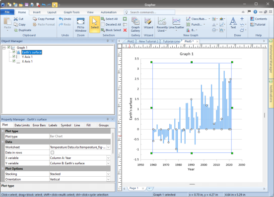Switch to the Layout ribbon tab
Screen dimensions: 274x197
pos(52,12)
